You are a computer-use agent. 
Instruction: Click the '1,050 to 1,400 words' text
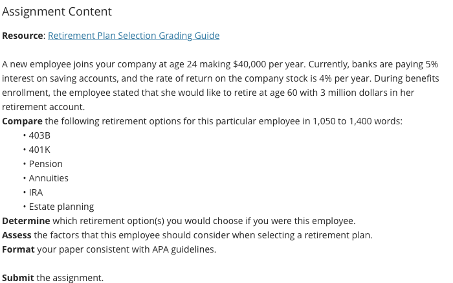[x=357, y=121]
